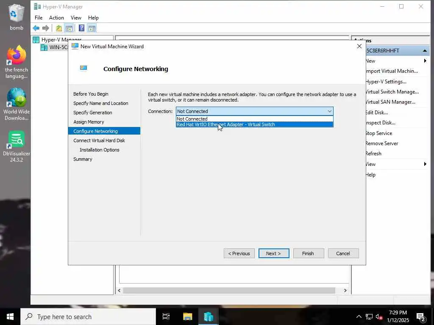Expand View submenu arrow in Actions pane
434x325 pixels.
click(425, 164)
